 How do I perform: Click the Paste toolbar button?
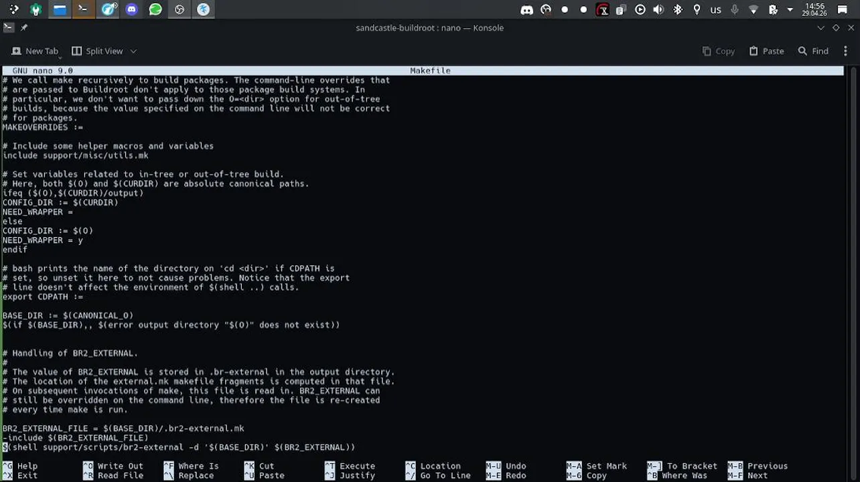[x=766, y=51]
